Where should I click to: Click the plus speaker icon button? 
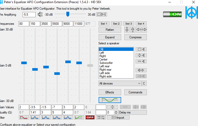(x=141, y=55)
